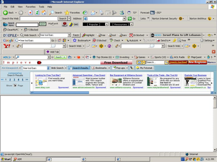Toggle Viewpoint Search Results button
This screenshot has width=217, height=162.
pyautogui.click(x=79, y=68)
